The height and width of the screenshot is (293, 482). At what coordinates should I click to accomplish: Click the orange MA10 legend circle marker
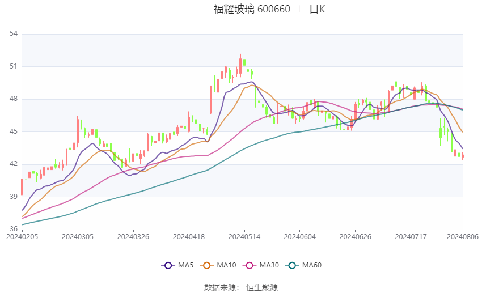[x=207, y=265]
